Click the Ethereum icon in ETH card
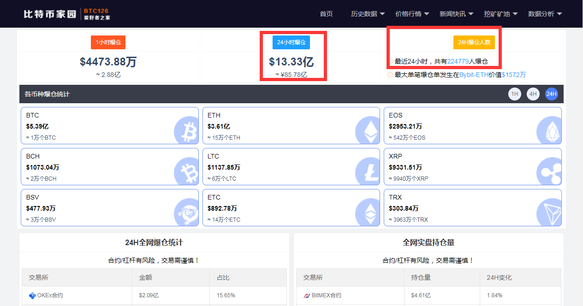The width and height of the screenshot is (583, 306). tap(368, 131)
